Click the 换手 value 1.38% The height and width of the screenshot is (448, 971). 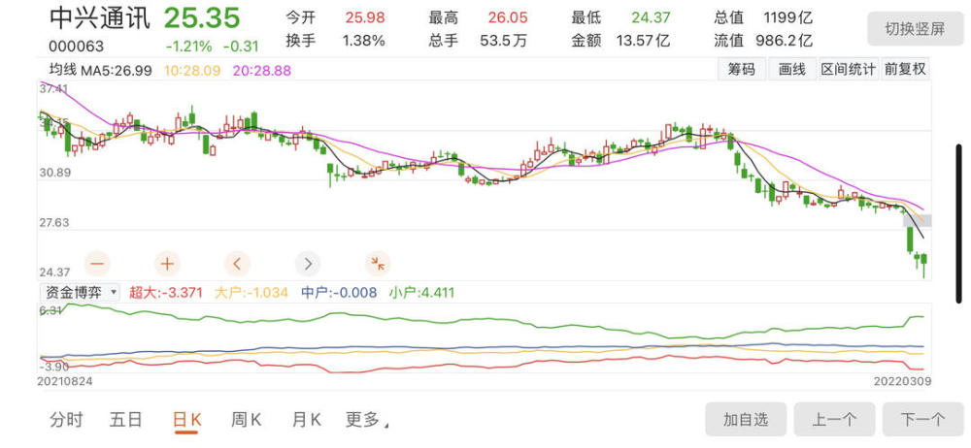(x=364, y=42)
